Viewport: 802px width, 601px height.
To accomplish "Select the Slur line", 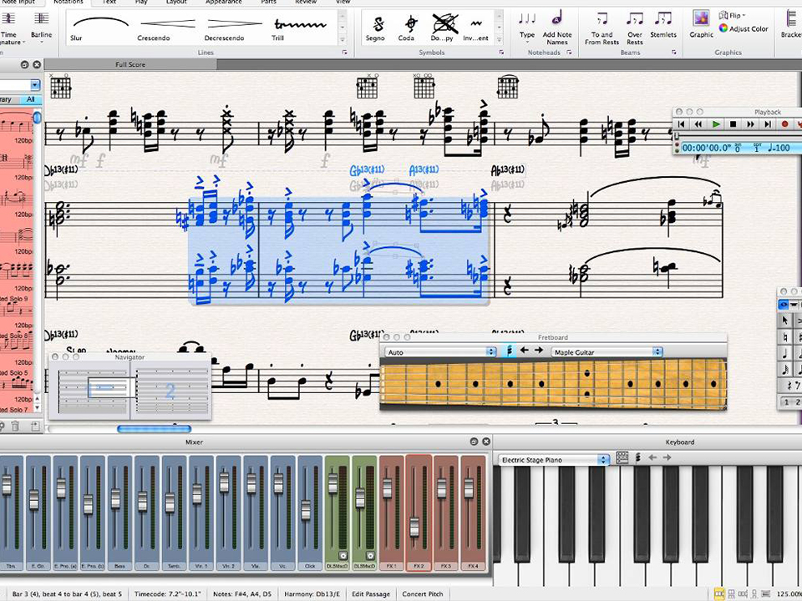I will [x=101, y=28].
